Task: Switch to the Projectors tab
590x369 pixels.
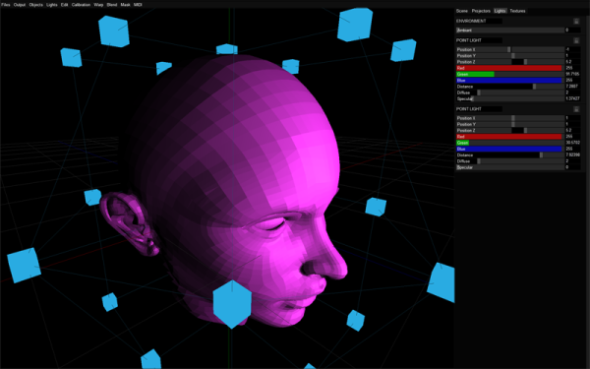Action: coord(481,11)
